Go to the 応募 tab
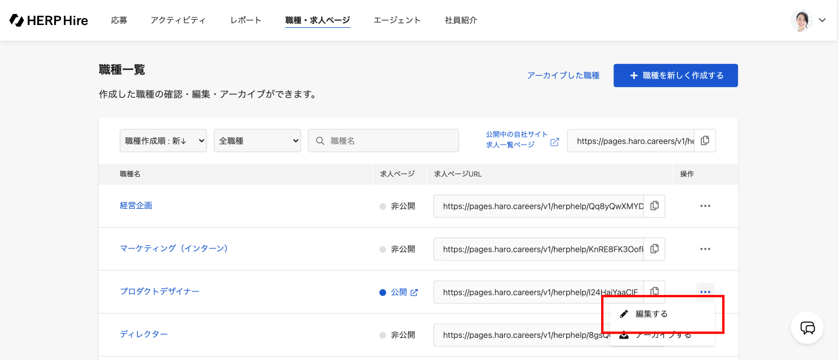 click(119, 20)
